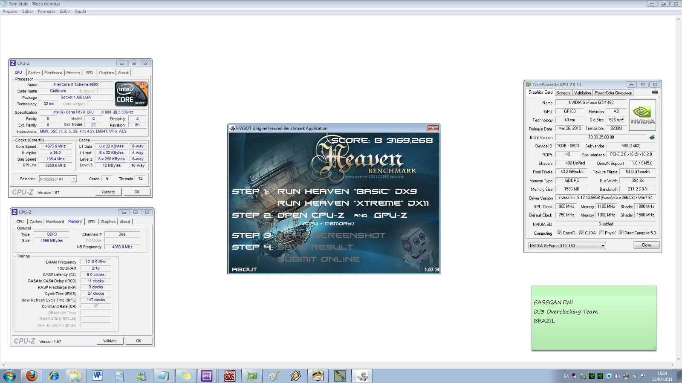Click the Intel Core i7 logo in CPU-Z
682x383 pixels.
(131, 94)
